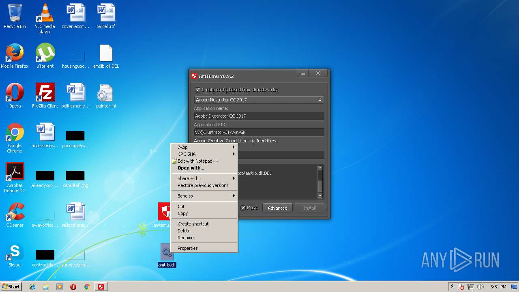Open Opera desktop icon

click(x=15, y=96)
